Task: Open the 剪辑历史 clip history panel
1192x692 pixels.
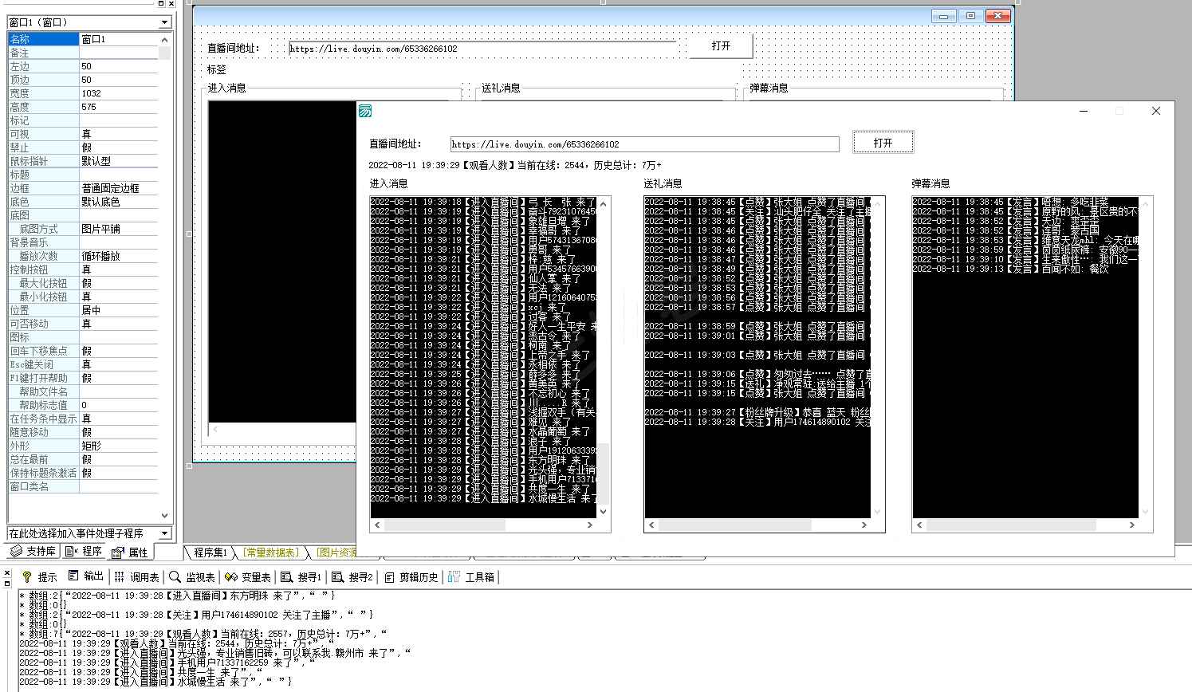Action: pos(411,576)
